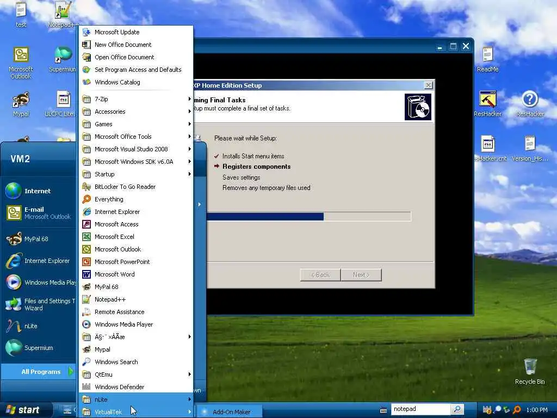
Task: Launch Microsoft Outlook from All Programs list
Action: pyautogui.click(x=136, y=249)
